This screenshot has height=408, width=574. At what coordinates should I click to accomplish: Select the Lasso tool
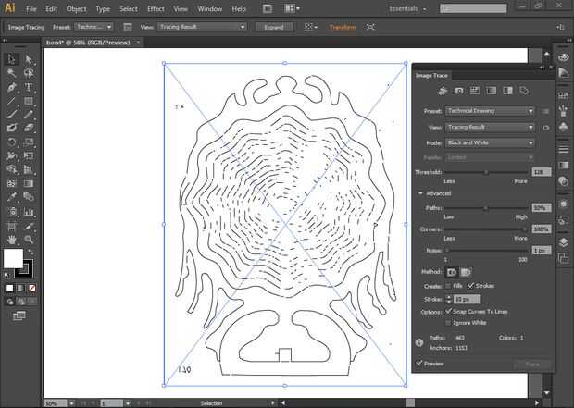click(29, 73)
